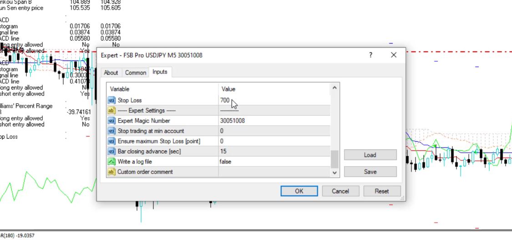Click the Stop Loss variable icon
512x248 pixels.
pyautogui.click(x=112, y=100)
